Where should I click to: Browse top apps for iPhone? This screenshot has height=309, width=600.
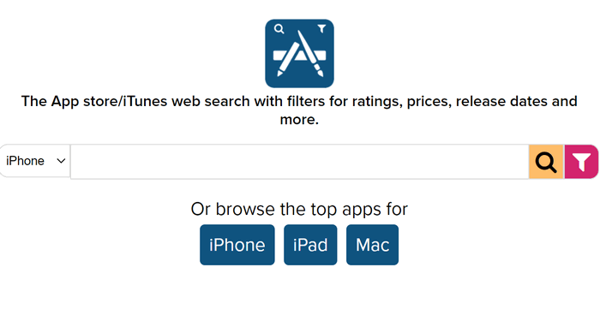[x=237, y=245]
